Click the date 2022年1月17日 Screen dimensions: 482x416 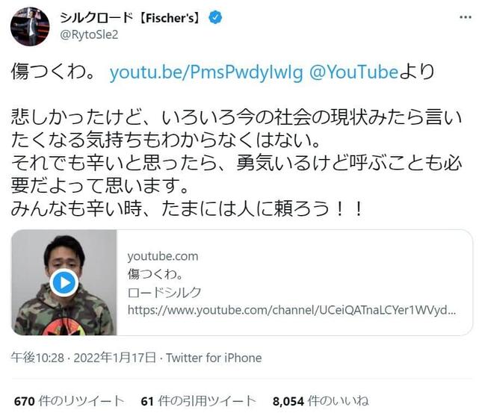[x=114, y=358]
